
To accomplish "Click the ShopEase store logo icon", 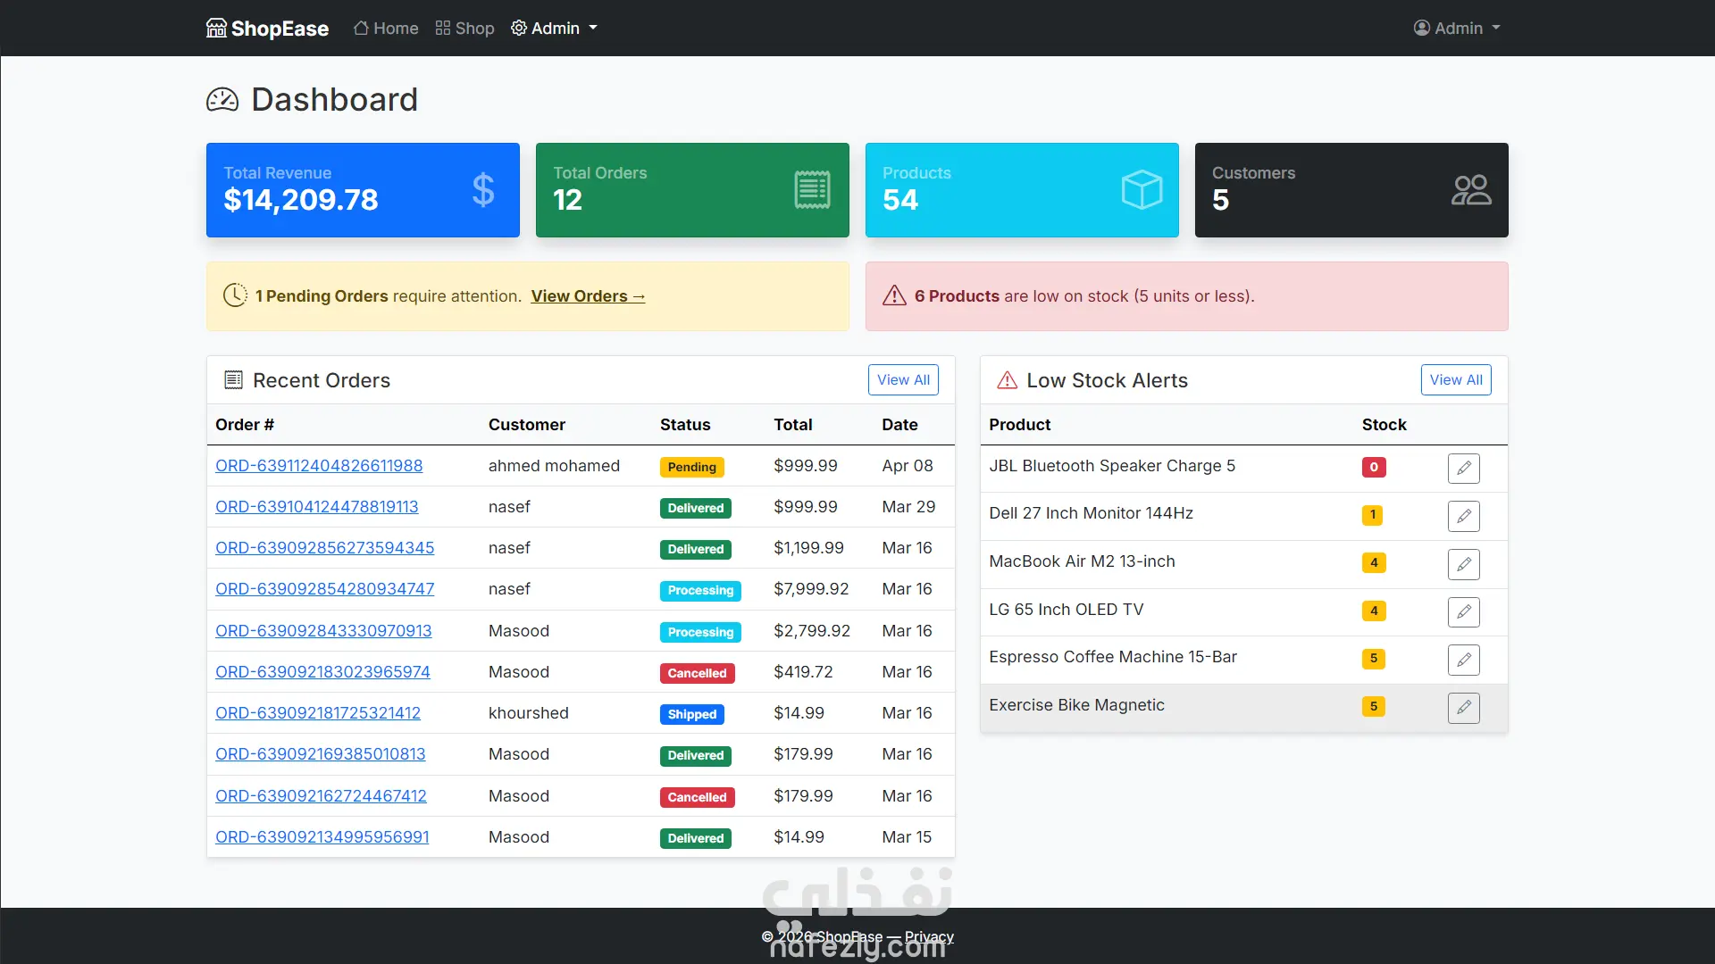I will point(216,29).
